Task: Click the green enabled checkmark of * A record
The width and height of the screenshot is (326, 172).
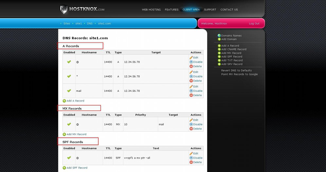Action: point(69,76)
